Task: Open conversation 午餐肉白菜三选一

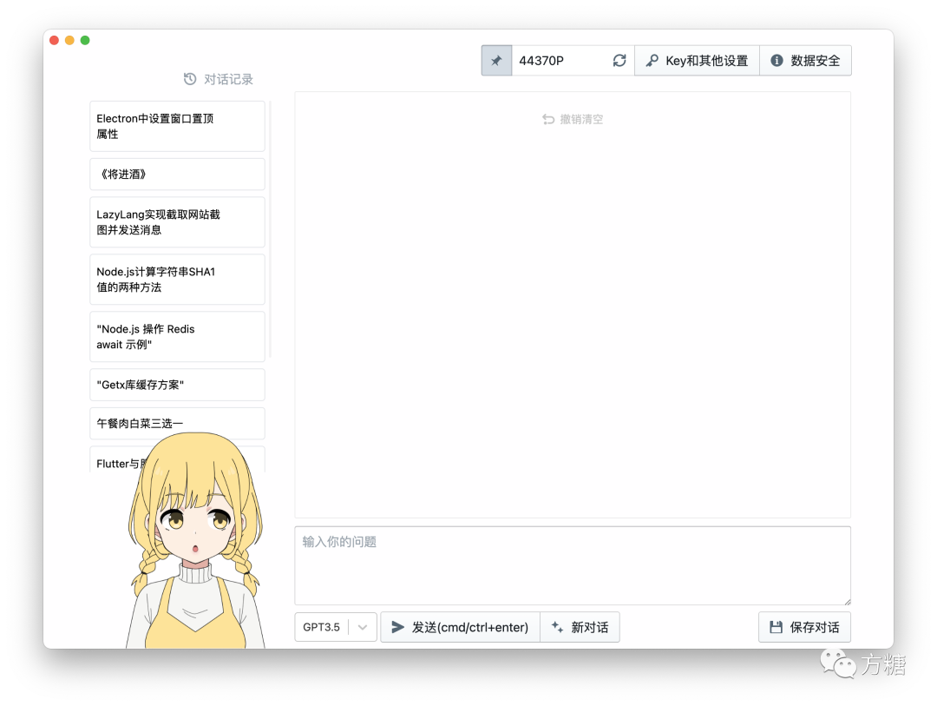Action: coord(177,423)
